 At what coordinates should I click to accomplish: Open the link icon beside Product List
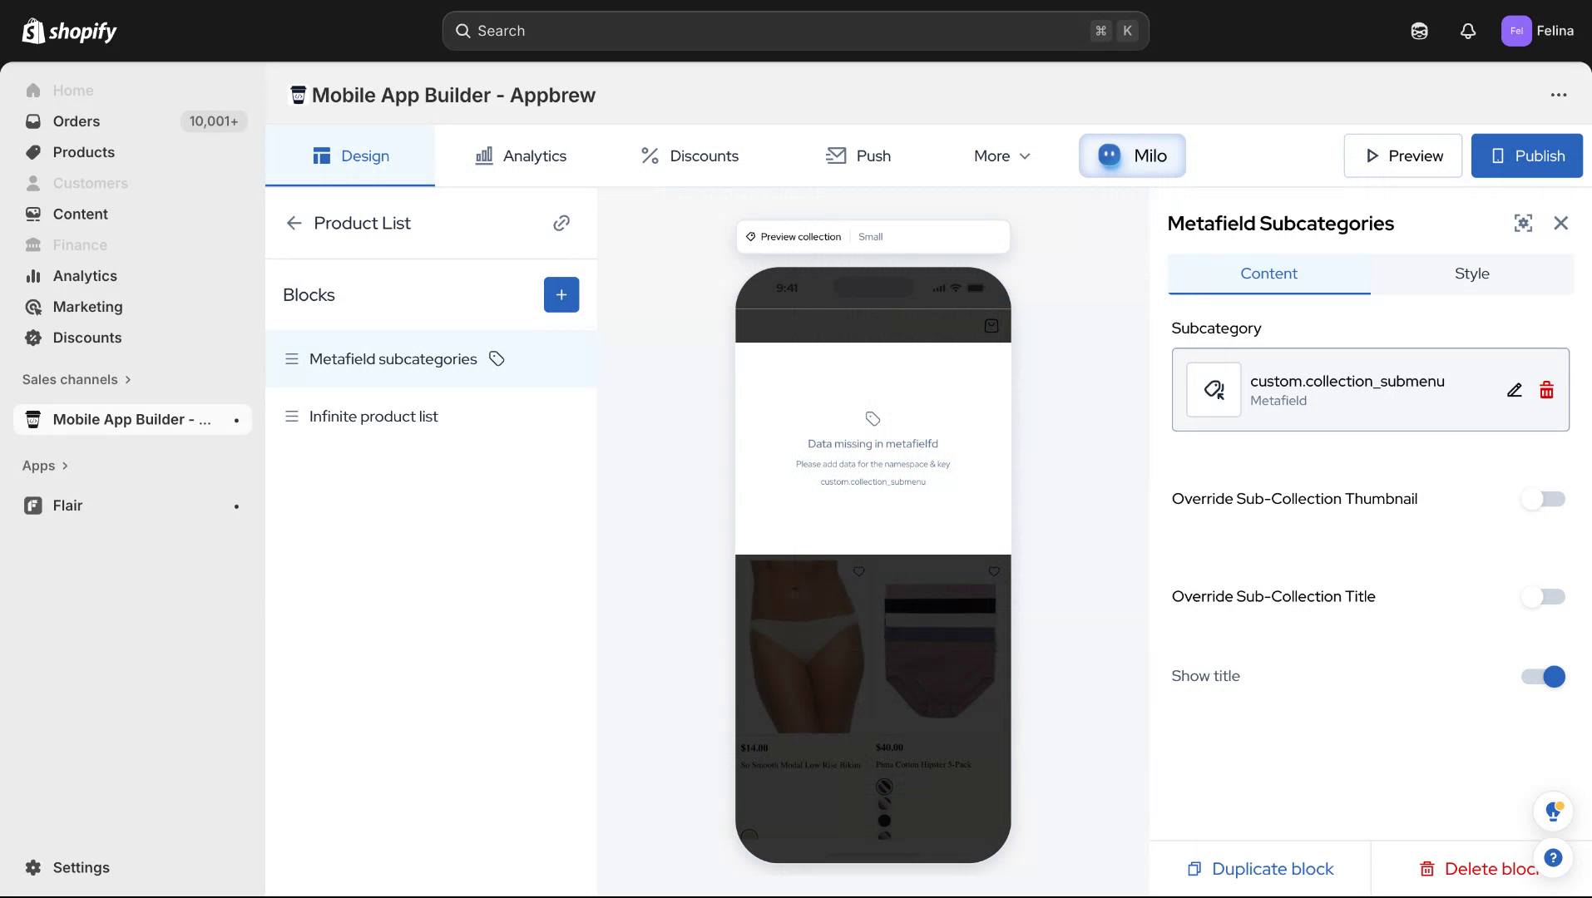pyautogui.click(x=561, y=223)
